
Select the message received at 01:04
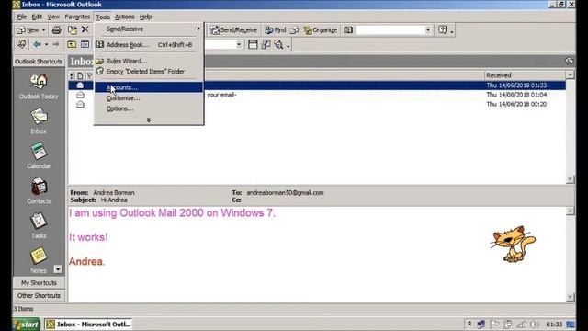[317, 95]
